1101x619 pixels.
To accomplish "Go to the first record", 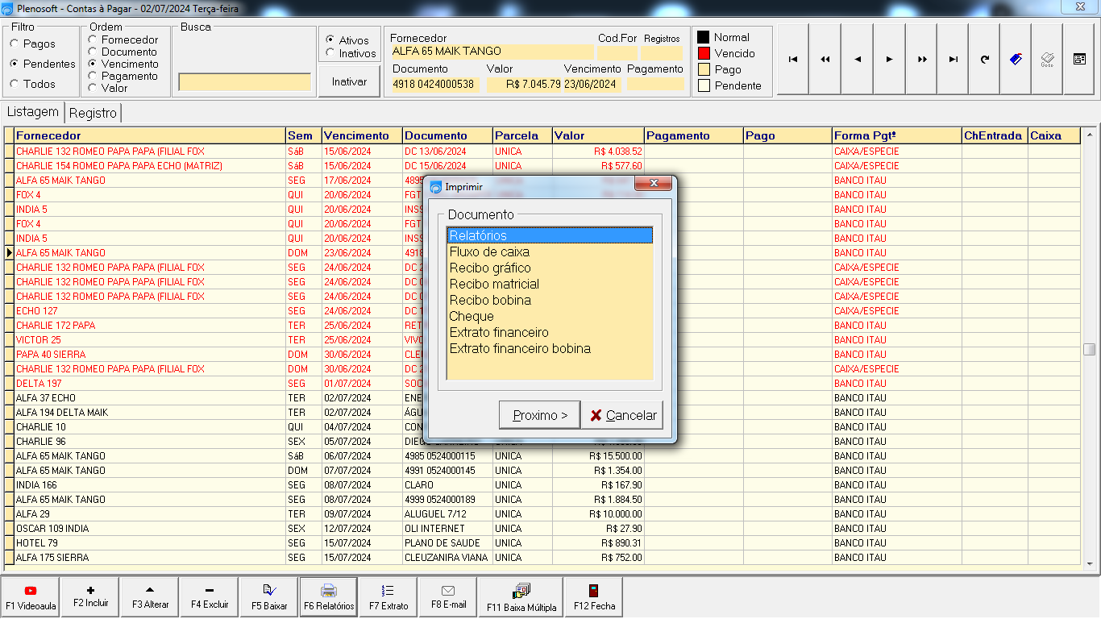I will (793, 60).
